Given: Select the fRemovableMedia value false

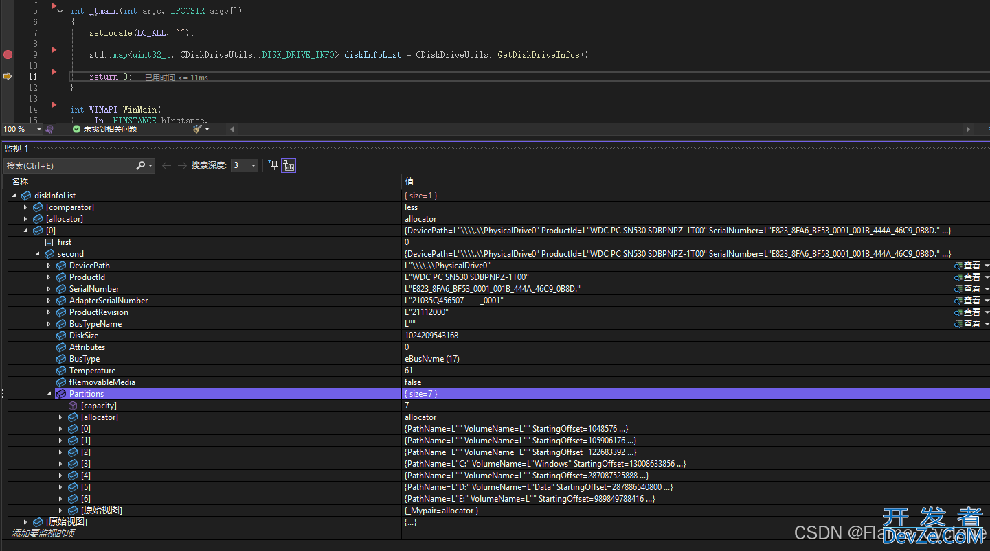Looking at the screenshot, I should coord(413,382).
